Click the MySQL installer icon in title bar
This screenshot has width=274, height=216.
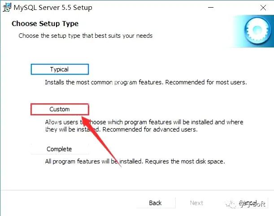pos(7,8)
